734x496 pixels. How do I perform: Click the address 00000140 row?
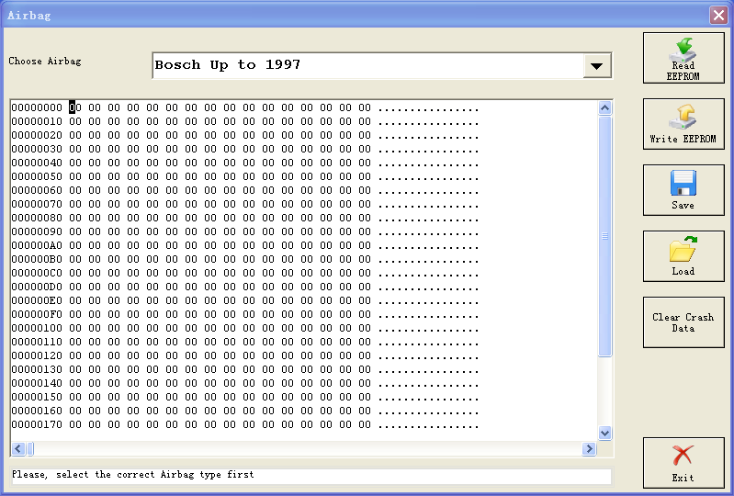[x=245, y=384]
